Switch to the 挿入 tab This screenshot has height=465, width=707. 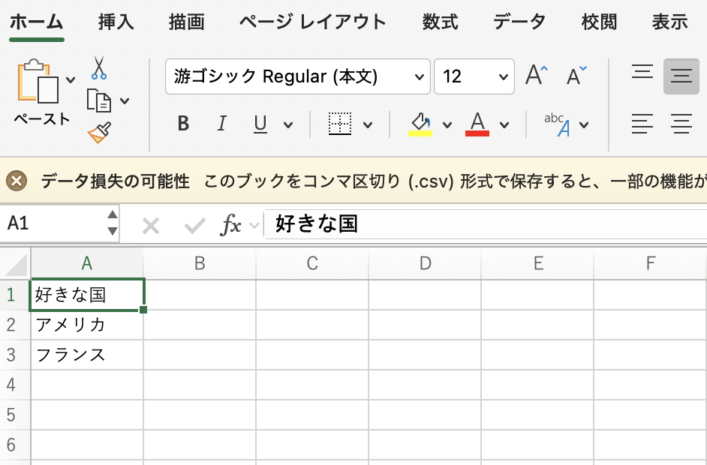pyautogui.click(x=116, y=22)
